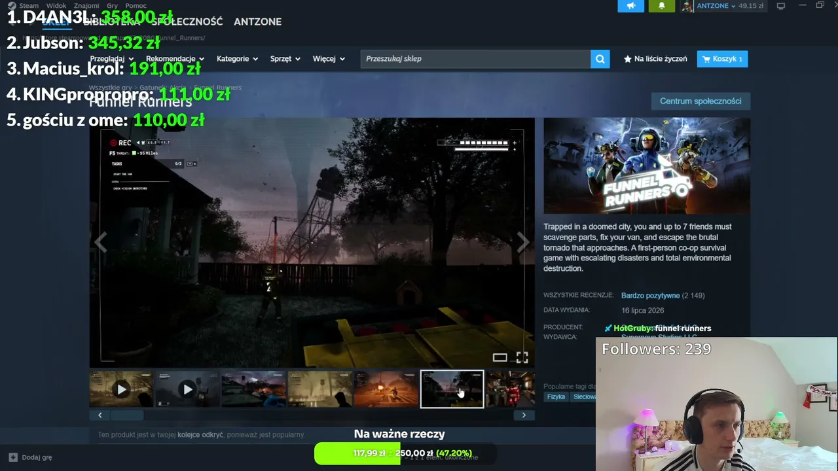Click the DATA WYDANIA label

[x=566, y=310]
